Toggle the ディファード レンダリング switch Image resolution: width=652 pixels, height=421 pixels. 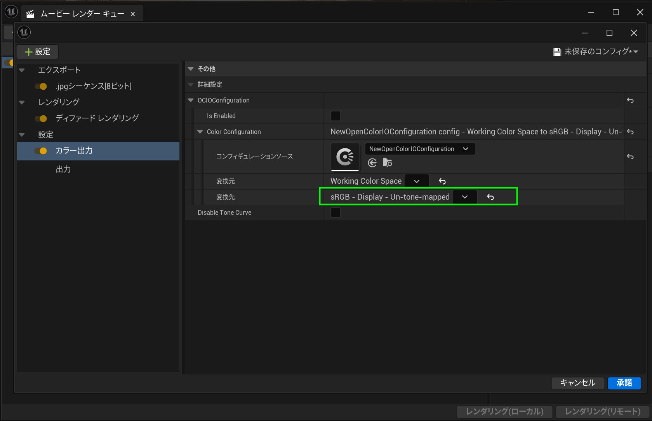[41, 118]
